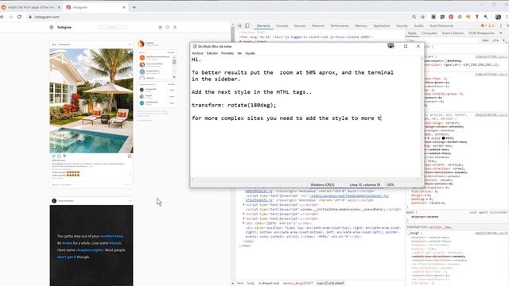Maximize the Notepad window

(x=406, y=46)
